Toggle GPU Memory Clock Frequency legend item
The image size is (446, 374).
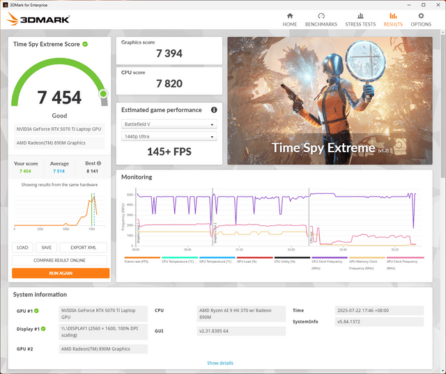[x=367, y=263]
